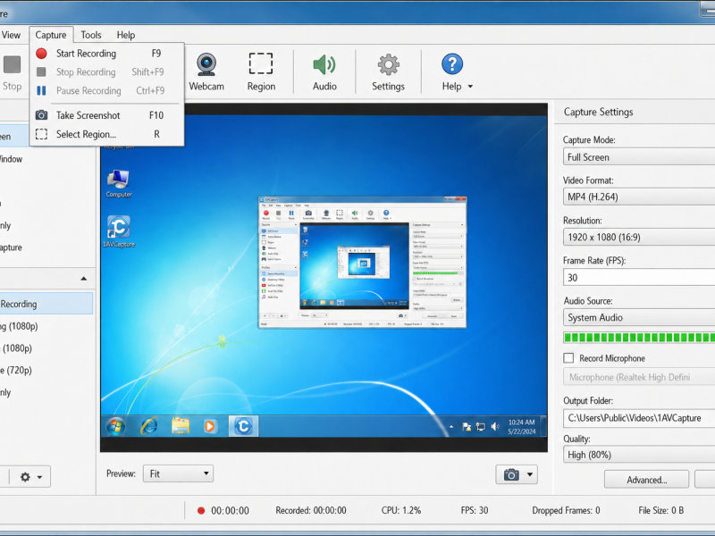Click the 'Recorded: 00:00:00' status text
715x536 pixels.
point(310,510)
